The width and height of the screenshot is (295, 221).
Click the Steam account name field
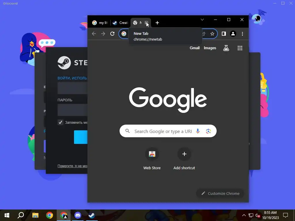tap(72, 88)
